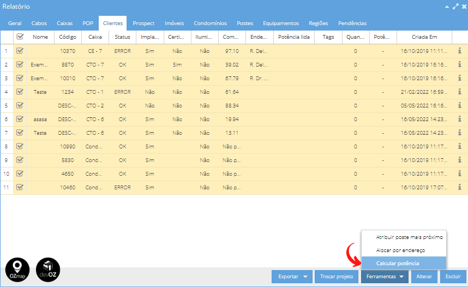
Task: Uncheck row 1 checkbox code 10370
Action: 20,51
